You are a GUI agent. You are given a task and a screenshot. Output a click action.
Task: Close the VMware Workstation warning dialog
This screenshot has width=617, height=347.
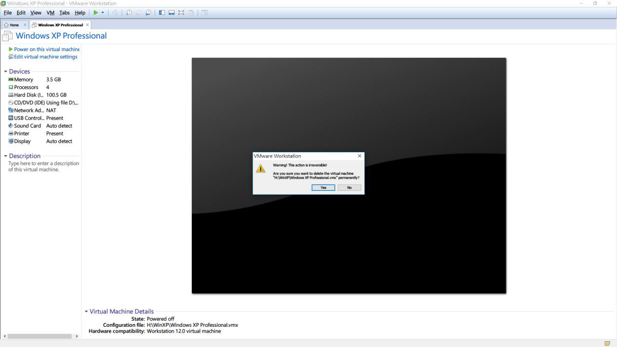pos(359,156)
